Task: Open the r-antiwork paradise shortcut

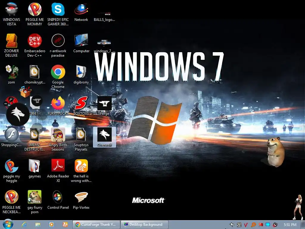Action: [58, 45]
